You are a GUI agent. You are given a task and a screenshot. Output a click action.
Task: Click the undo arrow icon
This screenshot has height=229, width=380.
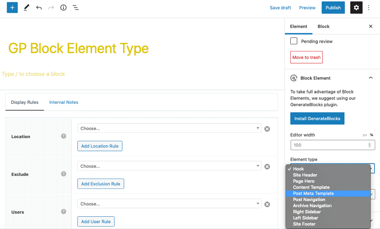39,8
